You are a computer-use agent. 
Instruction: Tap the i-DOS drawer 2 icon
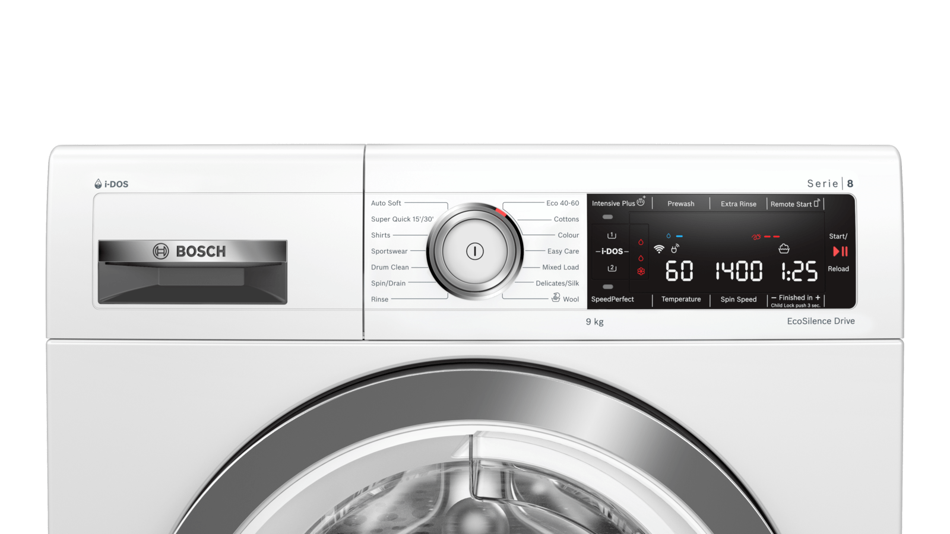(612, 268)
